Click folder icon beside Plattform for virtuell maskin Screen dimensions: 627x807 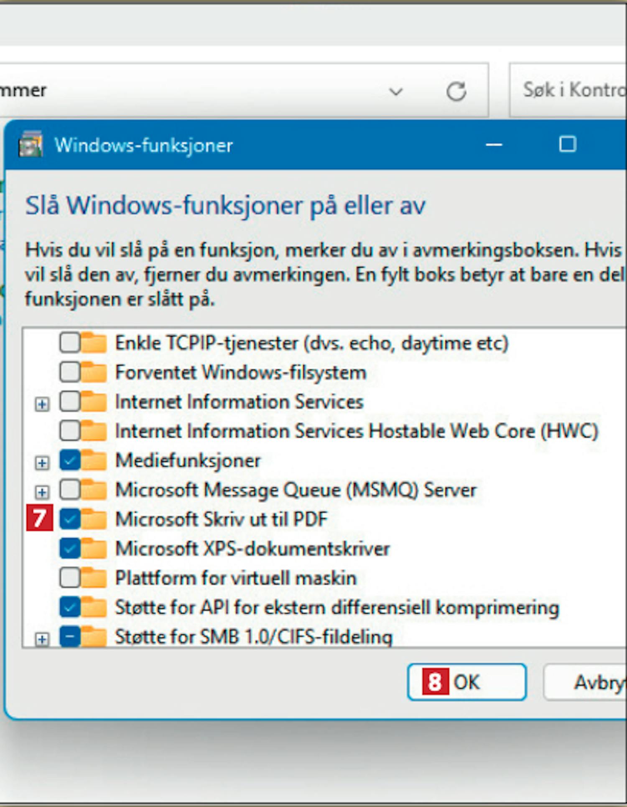click(94, 578)
